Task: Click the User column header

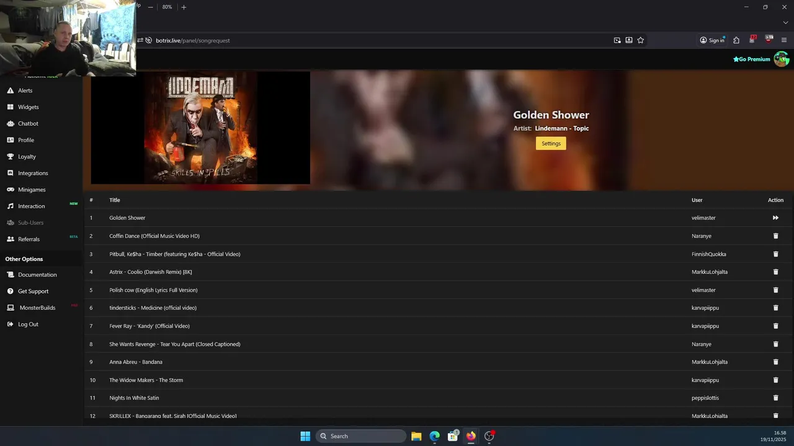Action: tap(697, 200)
